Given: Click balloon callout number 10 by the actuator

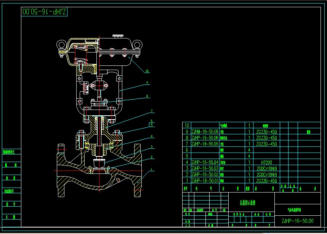Looking at the screenshot, I should click(147, 70).
